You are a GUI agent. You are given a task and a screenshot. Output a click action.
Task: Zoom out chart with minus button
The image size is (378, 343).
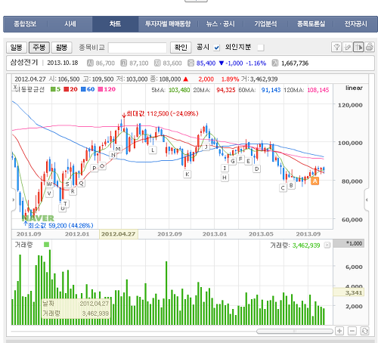tap(352, 331)
